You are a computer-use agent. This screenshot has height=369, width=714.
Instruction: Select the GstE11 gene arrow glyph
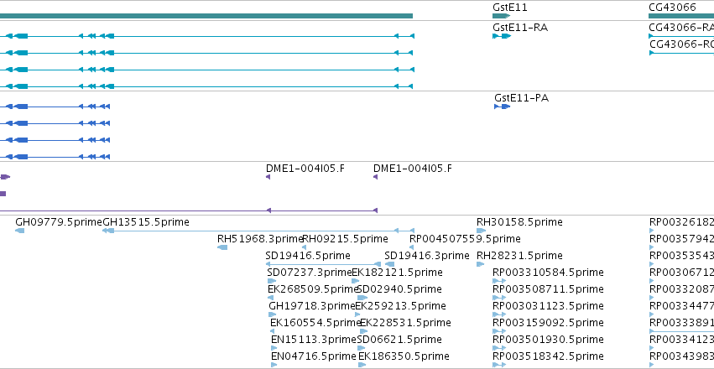pyautogui.click(x=502, y=16)
